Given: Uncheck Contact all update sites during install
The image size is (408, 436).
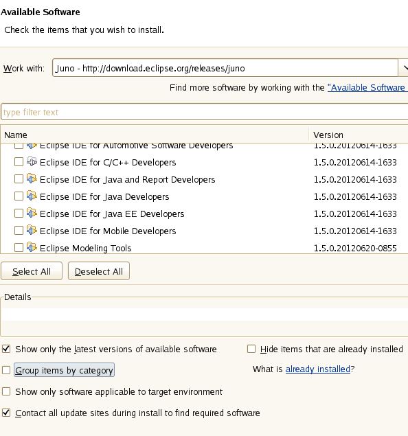Looking at the screenshot, I should click(x=6, y=413).
